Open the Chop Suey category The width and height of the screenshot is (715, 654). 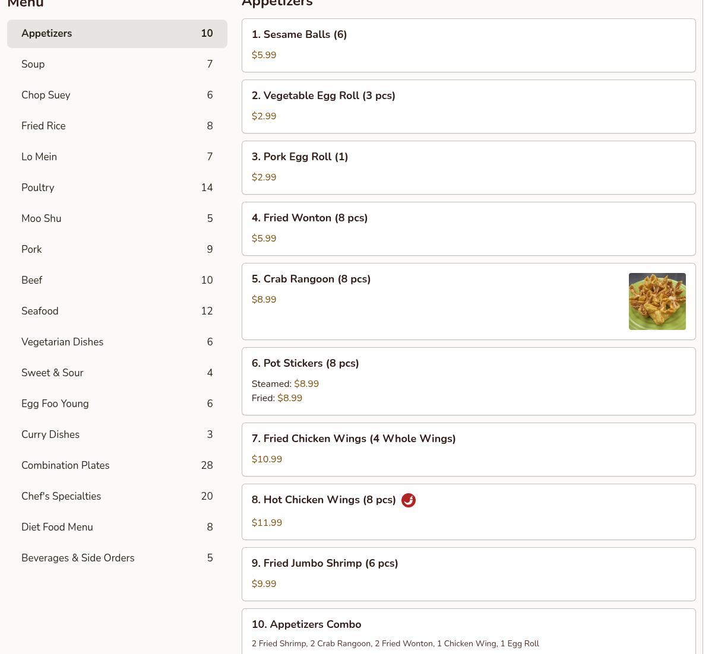(x=117, y=96)
